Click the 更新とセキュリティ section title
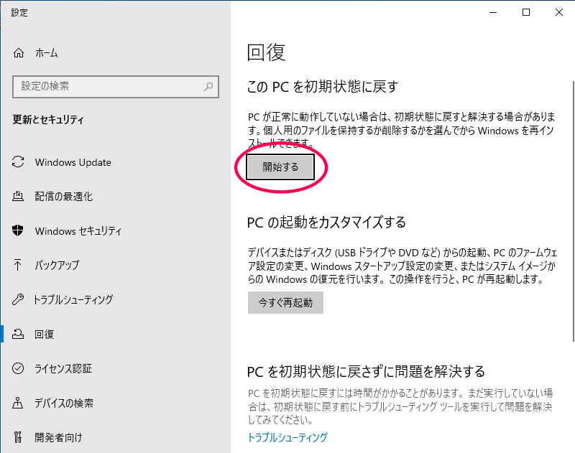 48,120
